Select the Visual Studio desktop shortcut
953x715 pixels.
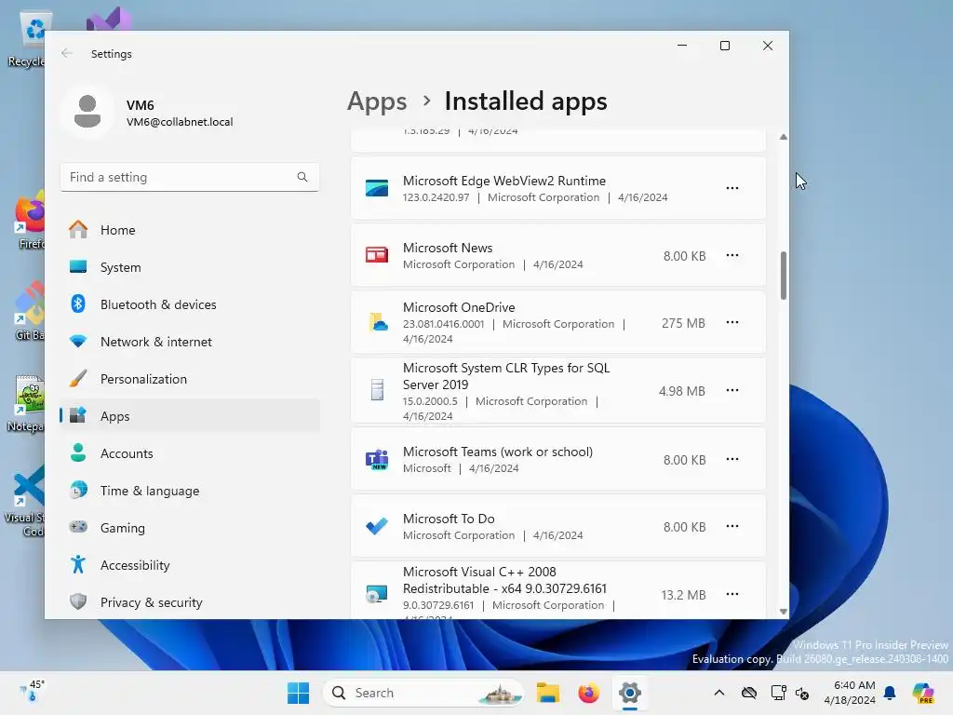point(108,20)
